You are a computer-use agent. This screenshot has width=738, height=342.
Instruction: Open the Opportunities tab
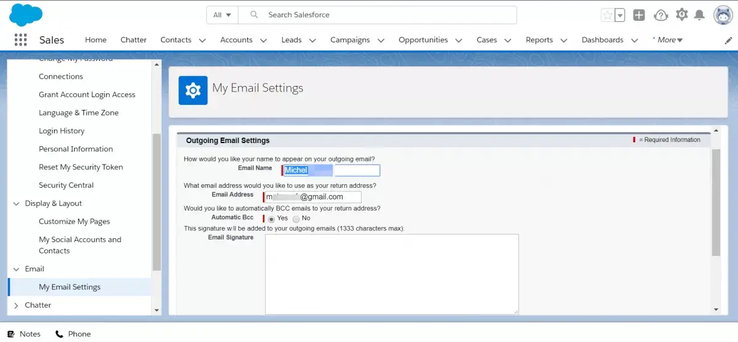tap(423, 40)
